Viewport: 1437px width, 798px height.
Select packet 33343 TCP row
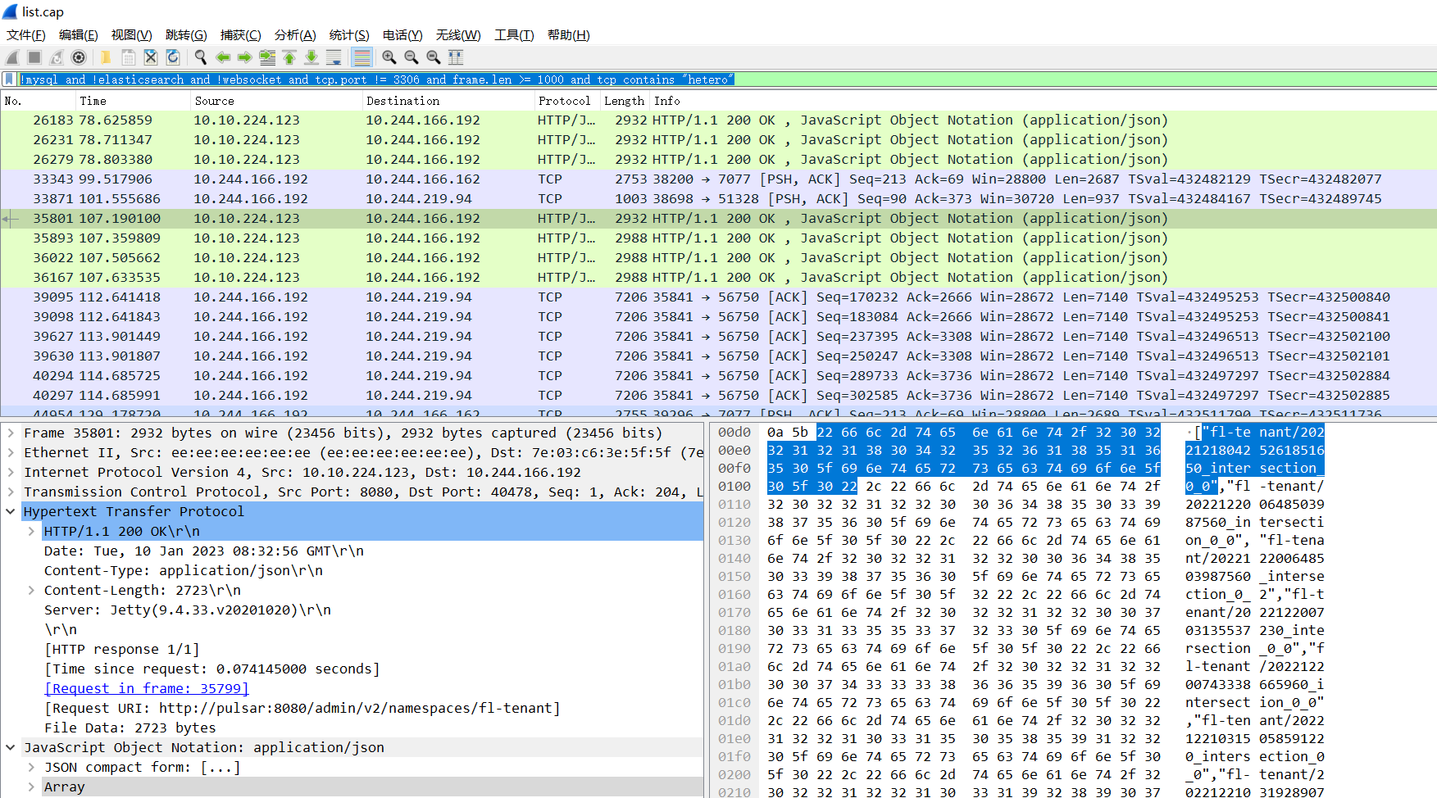pyautogui.click(x=718, y=179)
